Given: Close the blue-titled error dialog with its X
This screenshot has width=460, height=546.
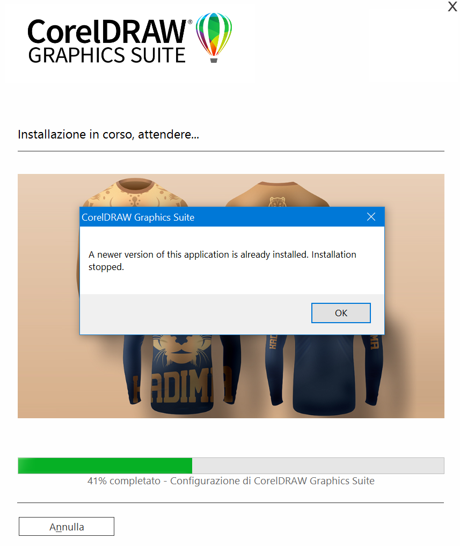Looking at the screenshot, I should pos(371,216).
